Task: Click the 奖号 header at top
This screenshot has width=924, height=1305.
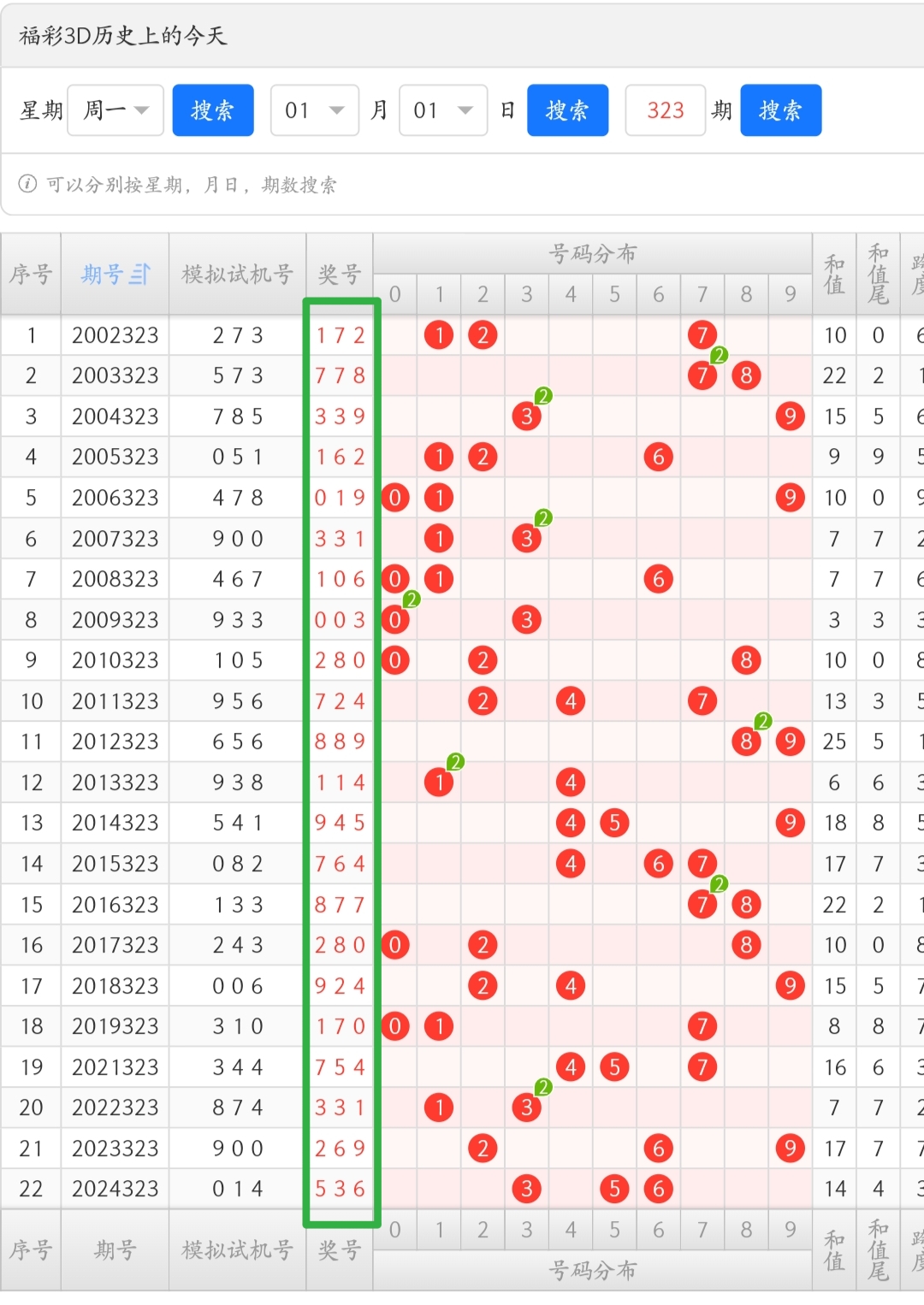Action: (340, 275)
